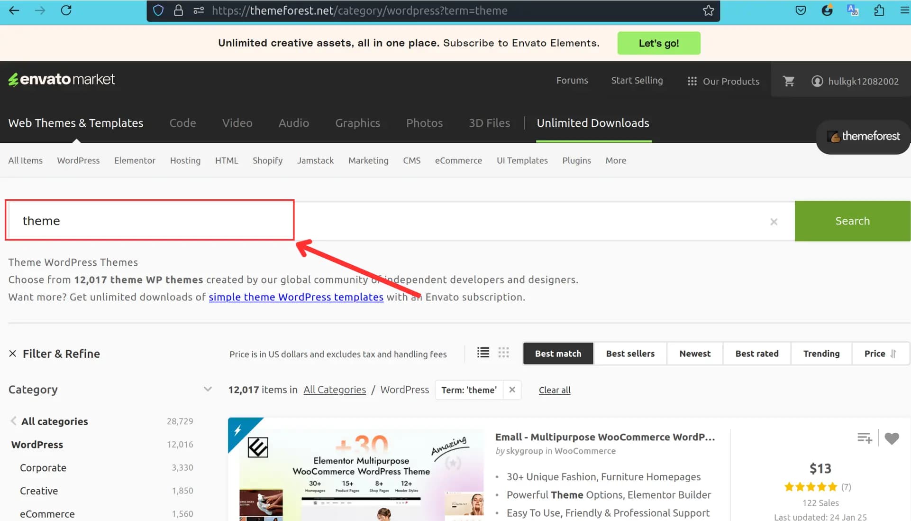The height and width of the screenshot is (521, 911).
Task: Close the Filter & Refine panel X
Action: (x=13, y=354)
